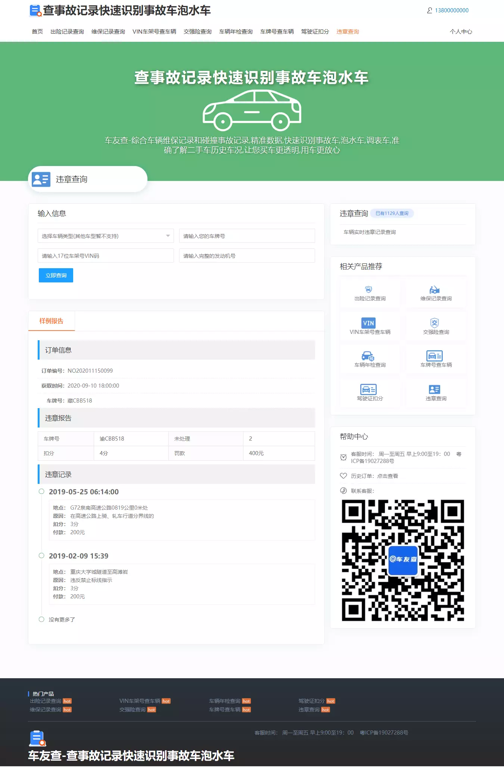Open footer link 维保记录查询
The image size is (504, 767).
coord(46,710)
